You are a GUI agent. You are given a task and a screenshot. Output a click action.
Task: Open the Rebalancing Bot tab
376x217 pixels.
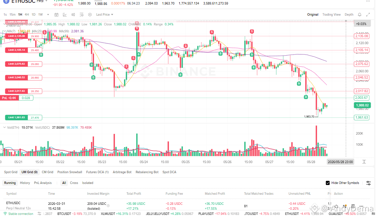(x=147, y=172)
